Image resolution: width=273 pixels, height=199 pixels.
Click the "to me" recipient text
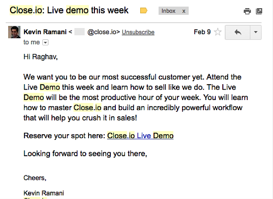[x=32, y=42]
